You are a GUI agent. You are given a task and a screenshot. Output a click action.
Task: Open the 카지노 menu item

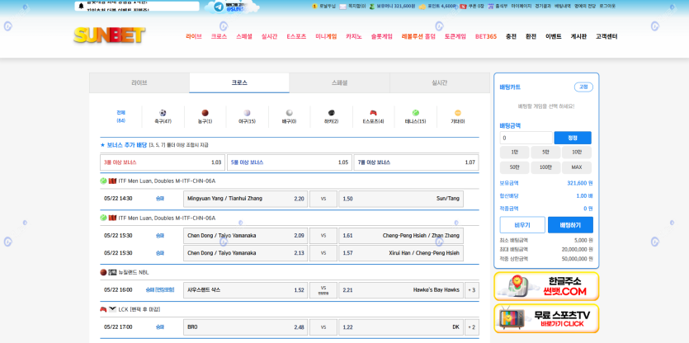tap(353, 36)
